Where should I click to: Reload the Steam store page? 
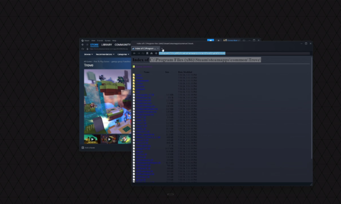[83, 49]
